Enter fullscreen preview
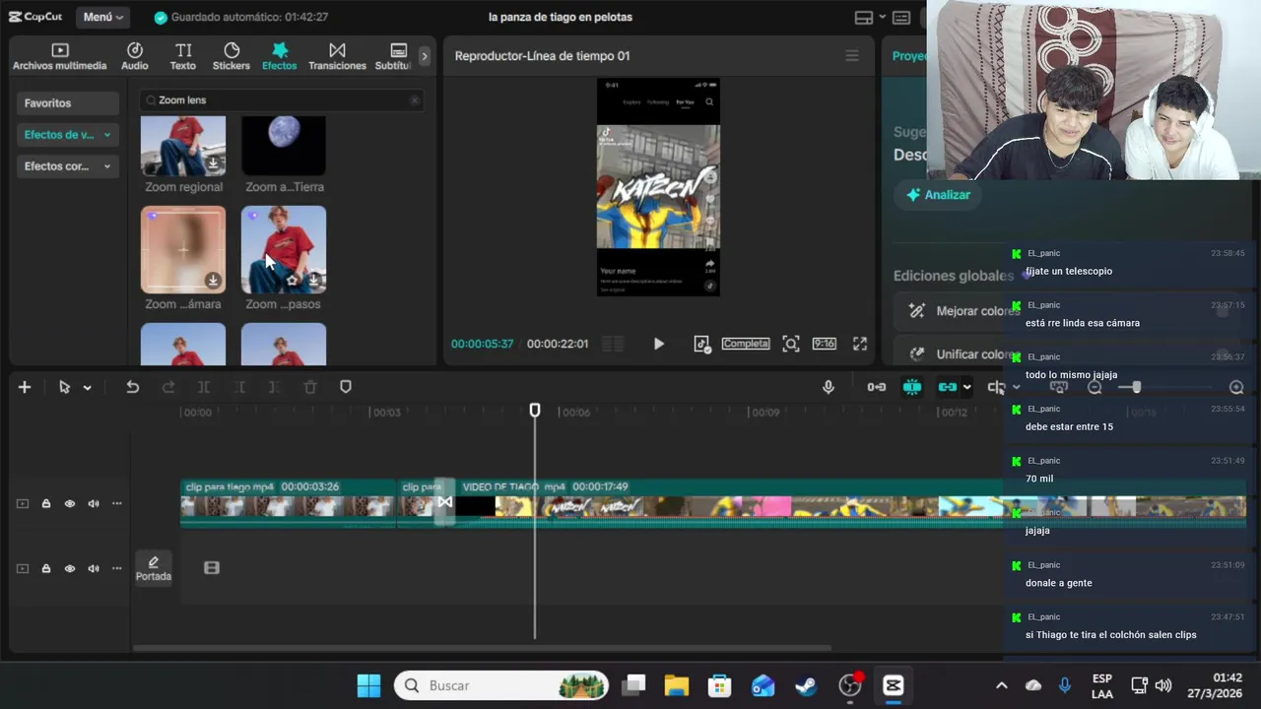Viewport: 1261px width, 709px height. [x=860, y=344]
